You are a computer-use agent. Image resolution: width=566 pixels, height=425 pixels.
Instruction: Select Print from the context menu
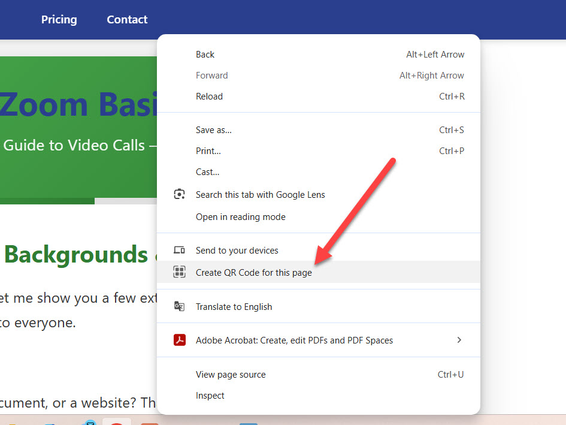click(208, 150)
